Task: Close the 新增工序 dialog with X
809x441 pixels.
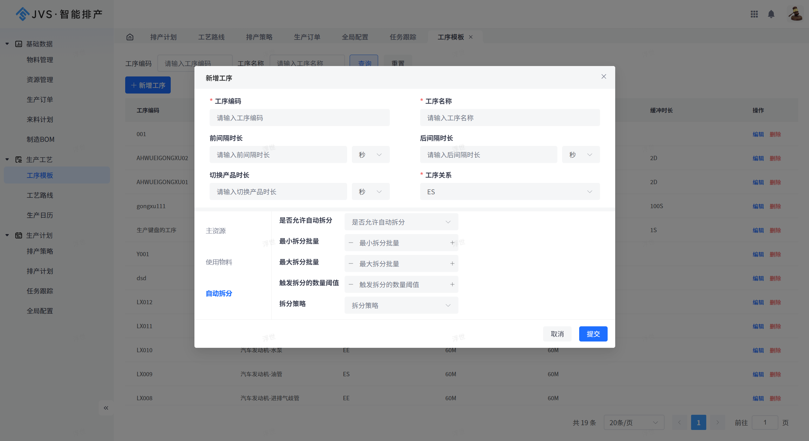Action: click(x=604, y=76)
